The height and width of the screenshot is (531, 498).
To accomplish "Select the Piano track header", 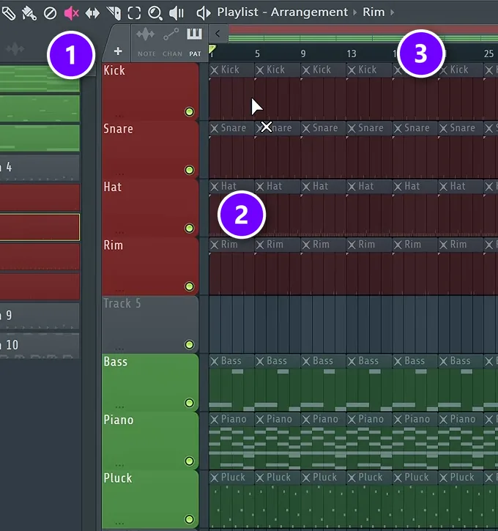I will pos(150,441).
